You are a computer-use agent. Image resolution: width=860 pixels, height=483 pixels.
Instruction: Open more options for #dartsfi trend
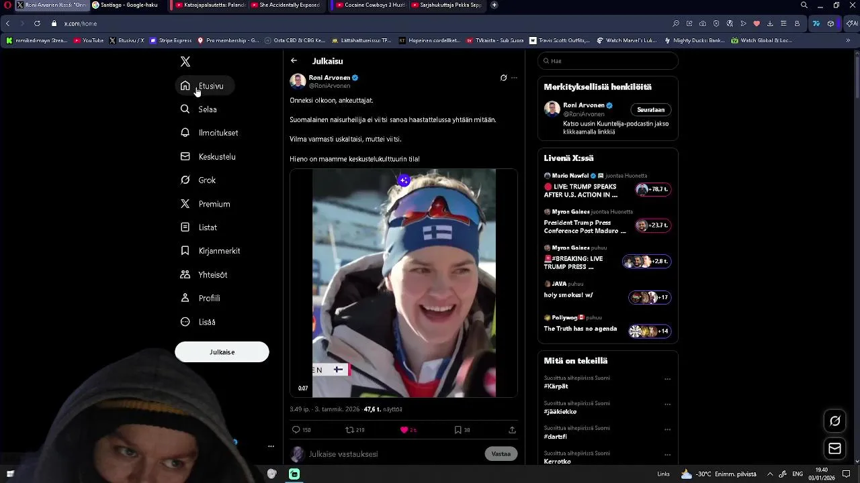667,429
